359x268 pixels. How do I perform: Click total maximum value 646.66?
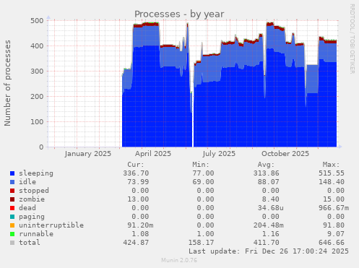(x=332, y=243)
